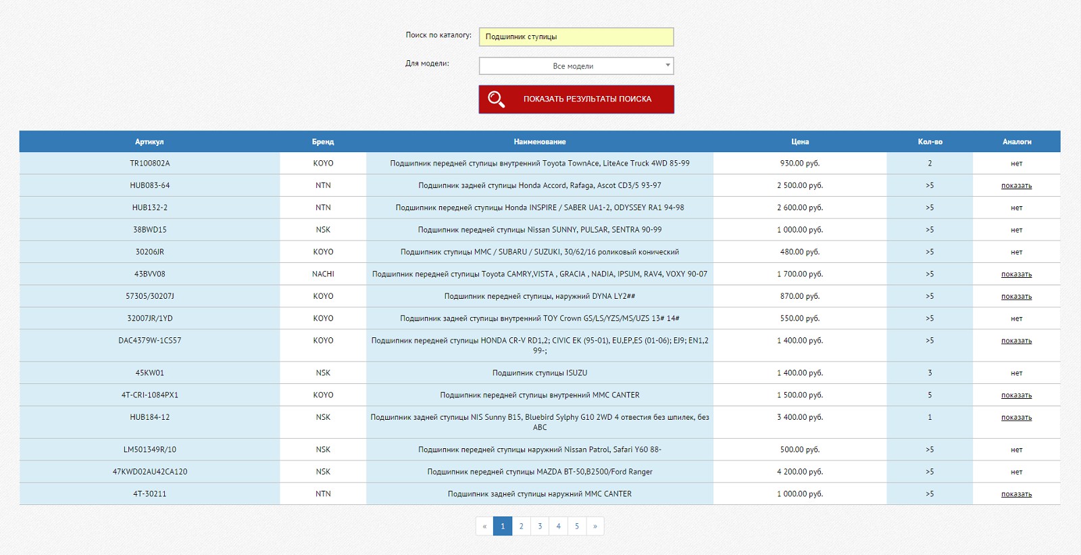Select current pagination page 1
Screen dimensions: 1081x555
tap(503, 526)
